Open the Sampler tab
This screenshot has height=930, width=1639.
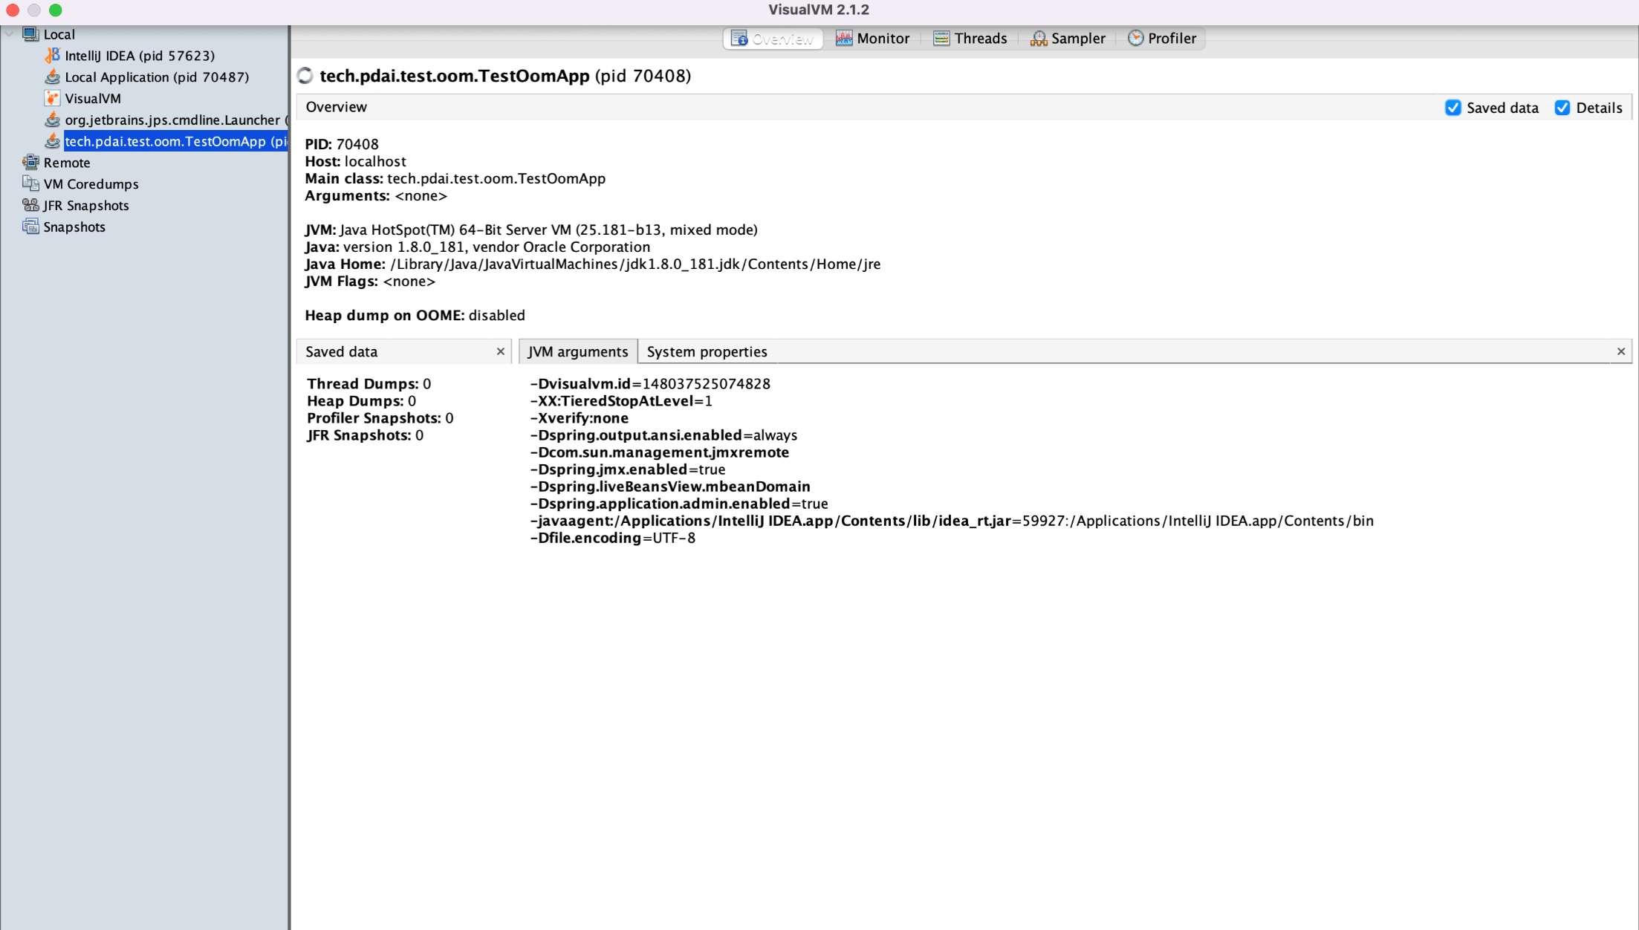point(1068,39)
